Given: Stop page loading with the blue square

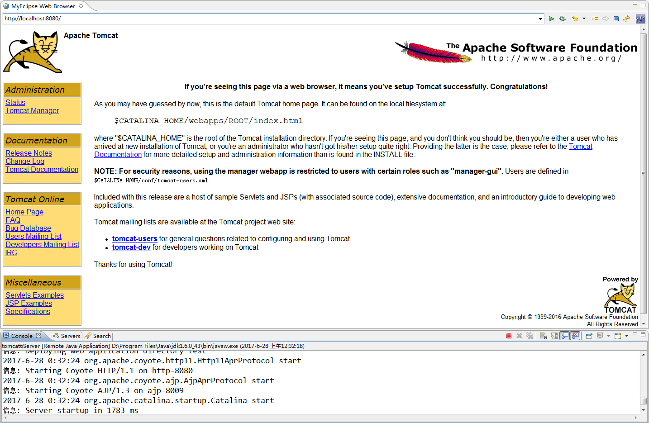Looking at the screenshot, I should click(x=616, y=19).
